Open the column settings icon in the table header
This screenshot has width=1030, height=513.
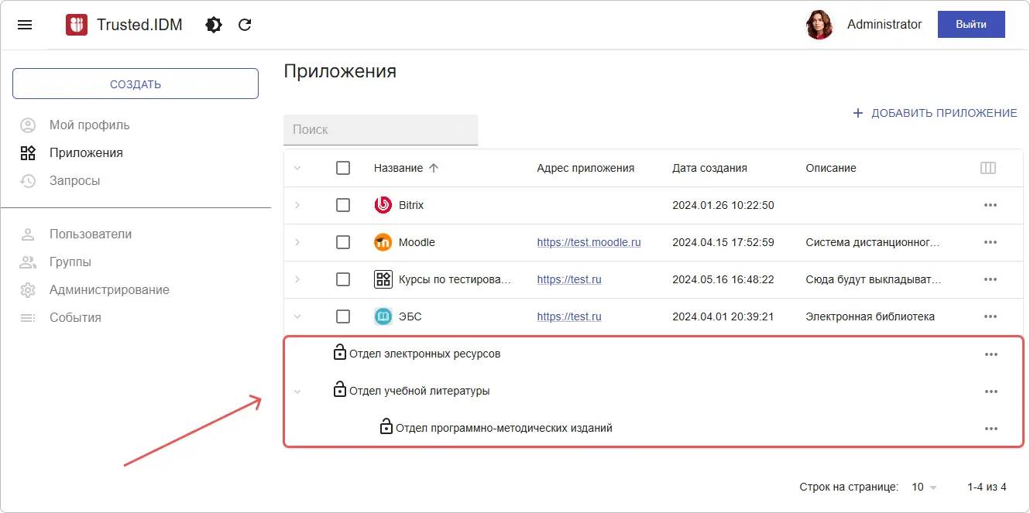[988, 167]
